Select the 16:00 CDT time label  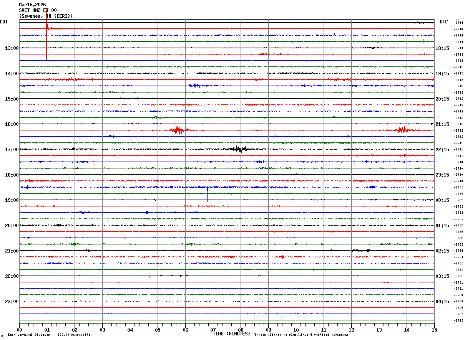[x=12, y=124]
